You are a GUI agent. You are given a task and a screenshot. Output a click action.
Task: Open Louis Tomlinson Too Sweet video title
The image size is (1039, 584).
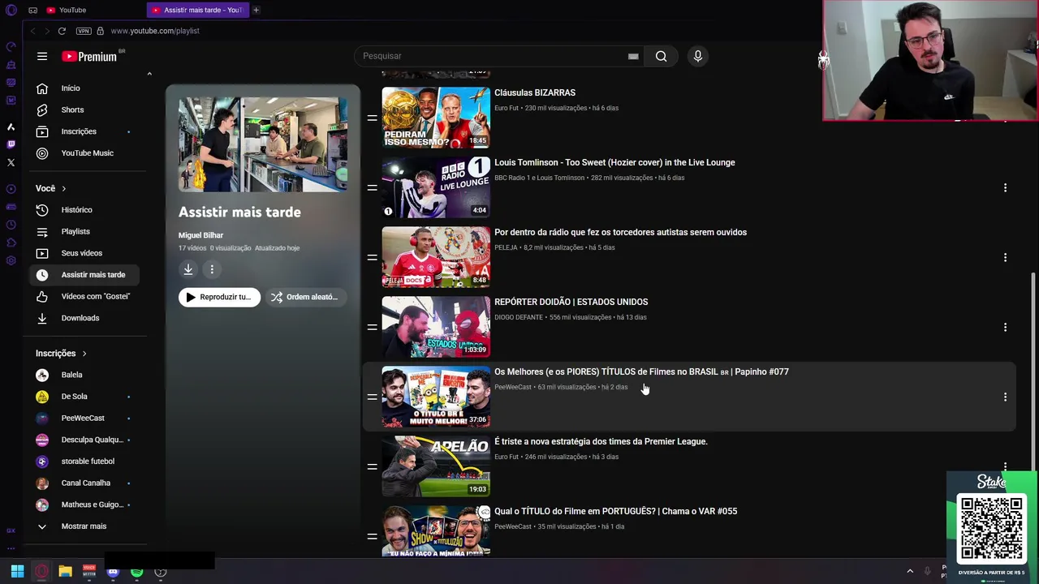(x=614, y=162)
